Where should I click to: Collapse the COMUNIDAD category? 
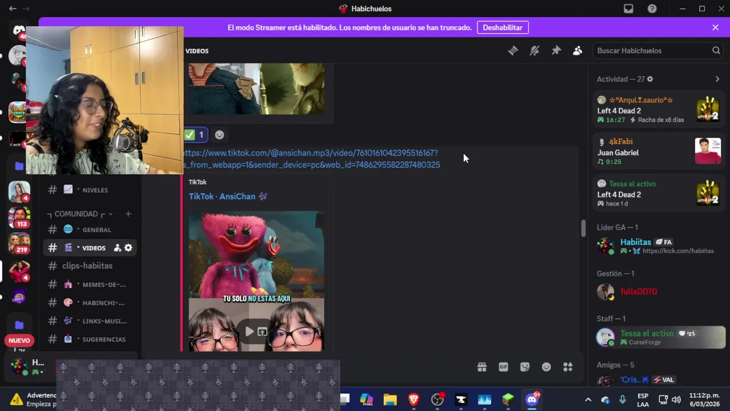click(80, 214)
